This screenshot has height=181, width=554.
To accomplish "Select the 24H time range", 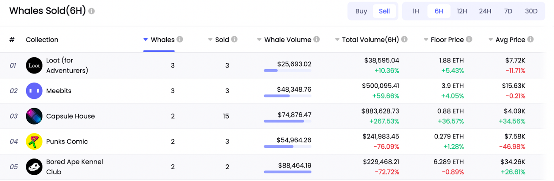I will (485, 11).
